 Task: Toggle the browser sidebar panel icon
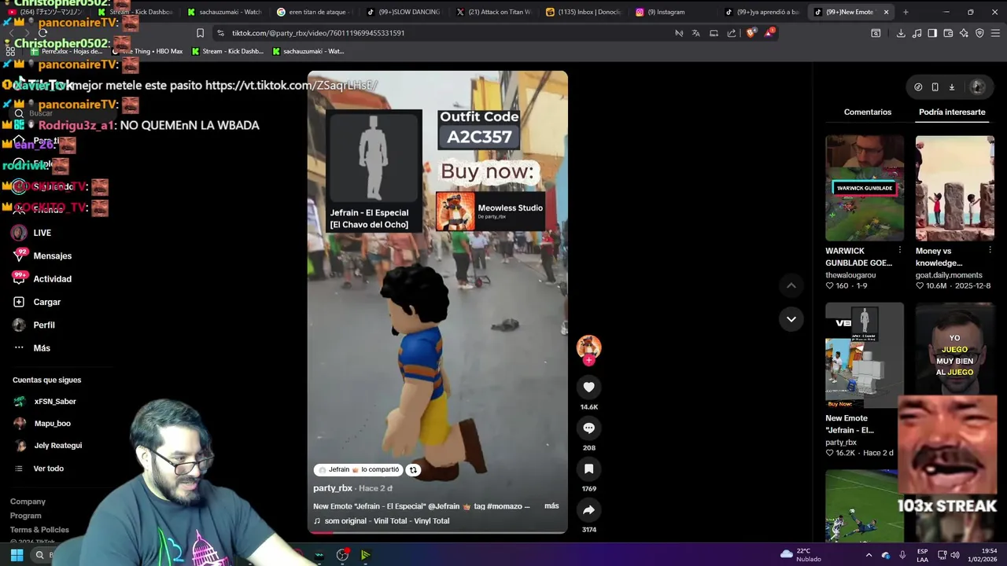[x=932, y=33]
